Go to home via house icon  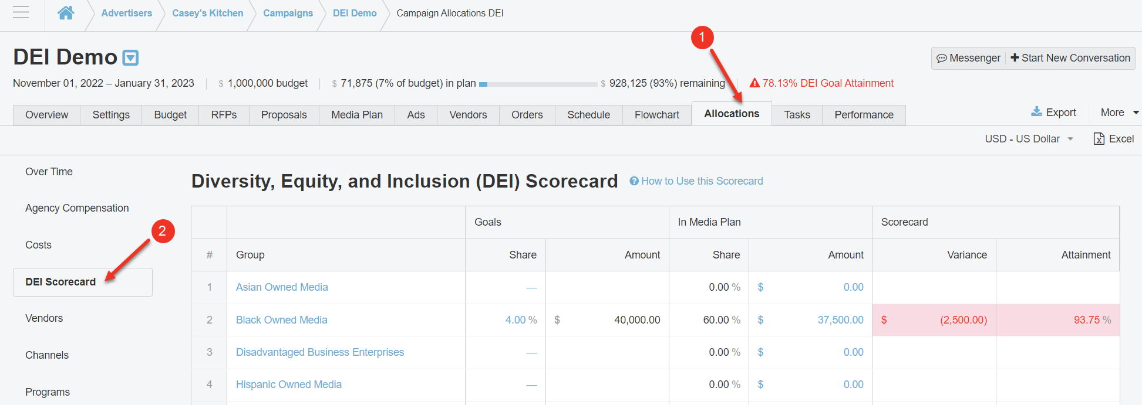coord(66,12)
